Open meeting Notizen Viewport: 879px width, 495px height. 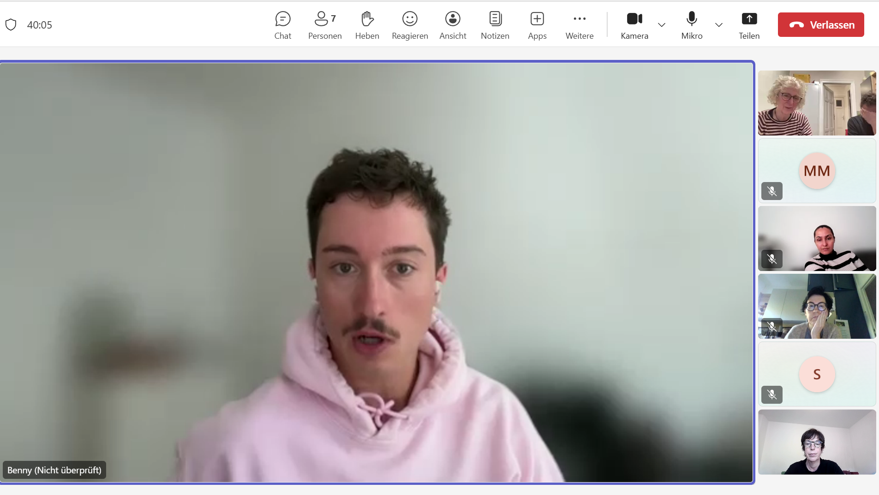pyautogui.click(x=495, y=25)
